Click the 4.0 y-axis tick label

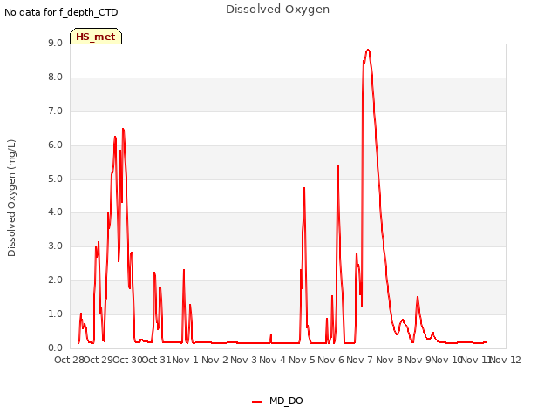pyautogui.click(x=55, y=212)
